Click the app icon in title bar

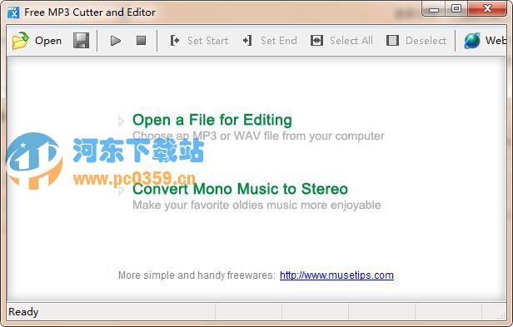tap(13, 12)
